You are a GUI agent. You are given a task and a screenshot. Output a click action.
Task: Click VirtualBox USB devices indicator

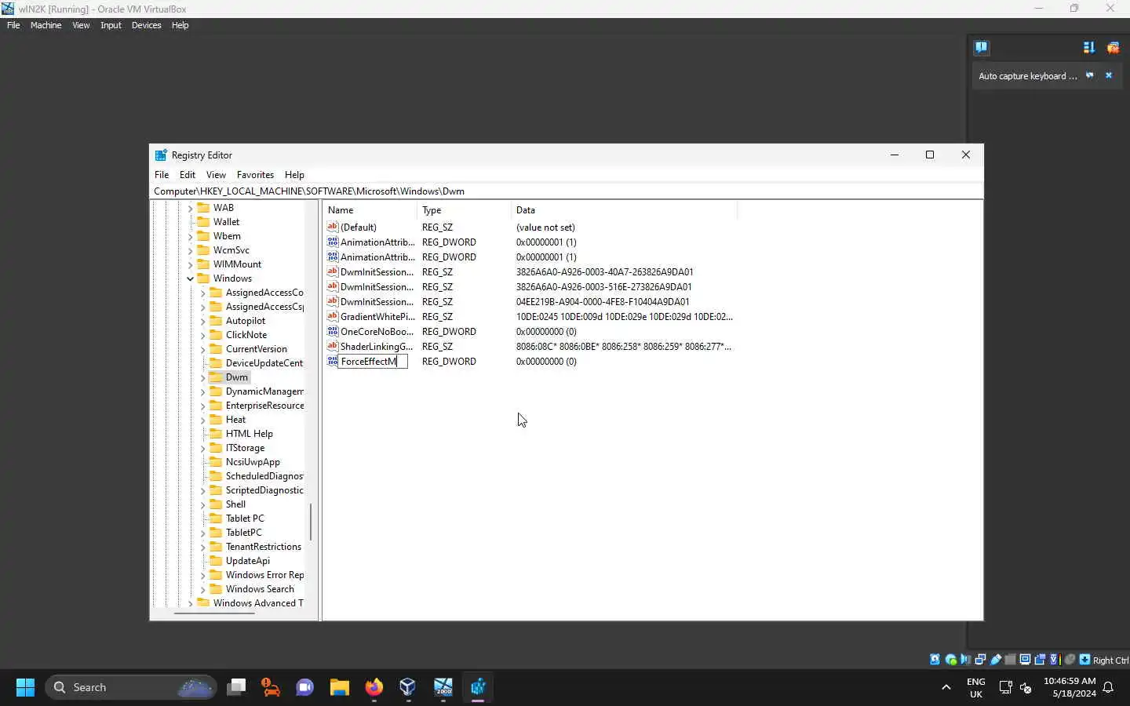[x=996, y=660]
